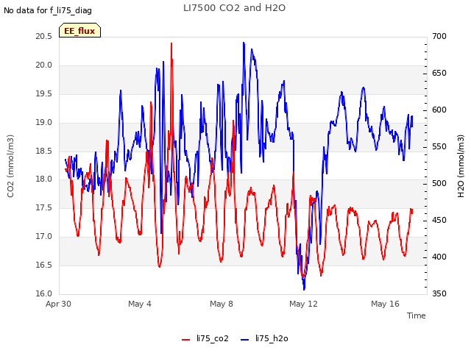This screenshot has width=471, height=353.
Task: Click the 17.5 value on CO2 axis
Action: coord(44,207)
